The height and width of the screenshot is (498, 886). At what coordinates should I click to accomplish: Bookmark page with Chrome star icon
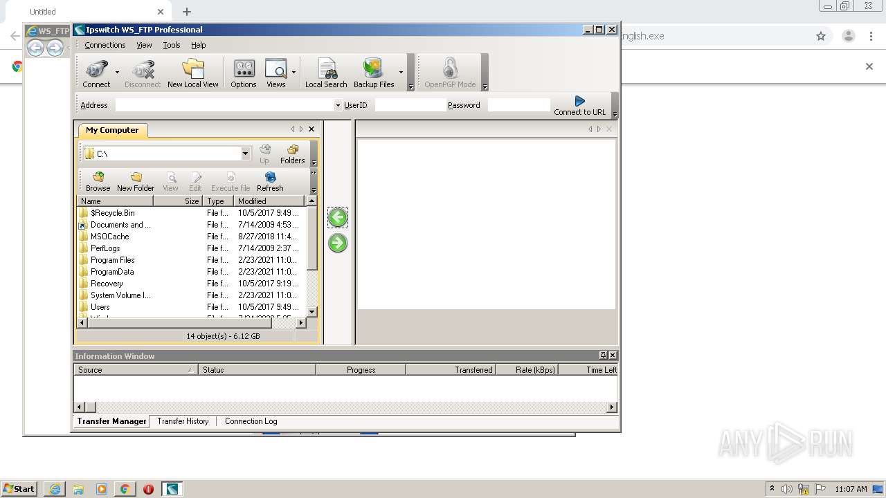click(x=821, y=36)
